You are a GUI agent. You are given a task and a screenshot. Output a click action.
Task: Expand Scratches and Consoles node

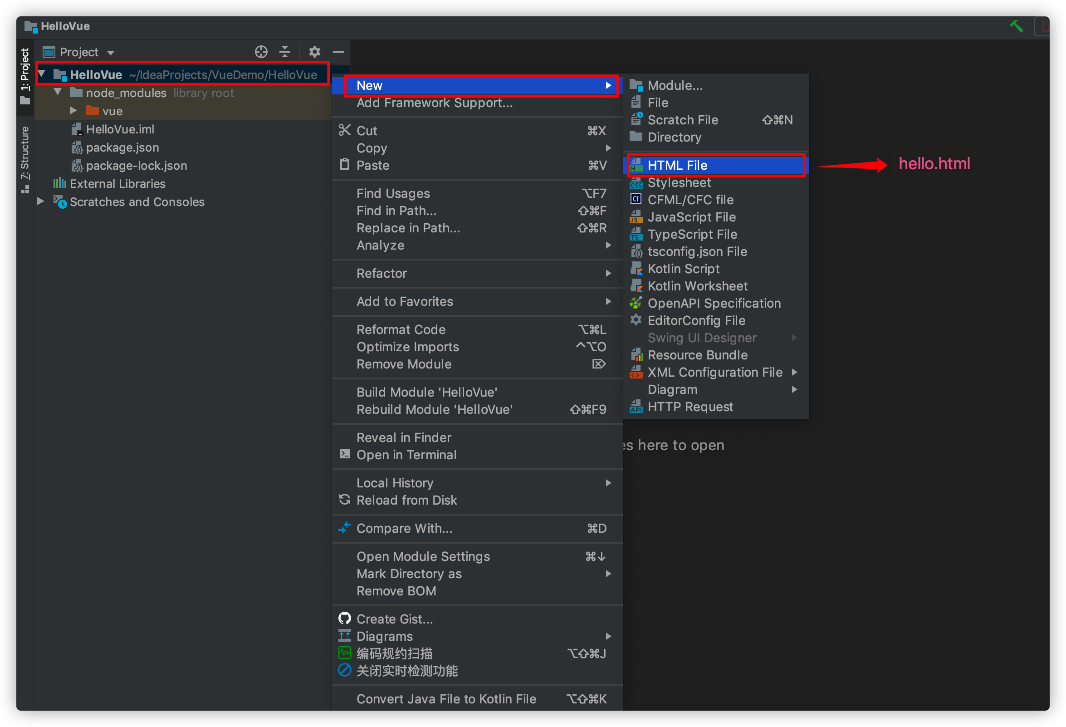(x=41, y=201)
